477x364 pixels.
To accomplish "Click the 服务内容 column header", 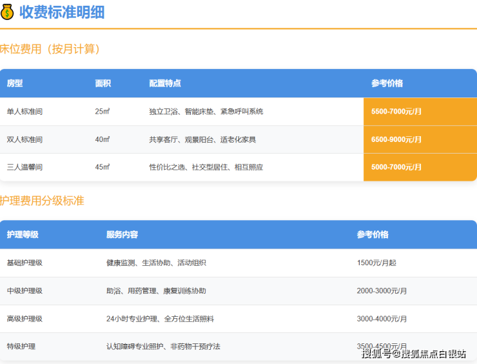I will click(122, 234).
